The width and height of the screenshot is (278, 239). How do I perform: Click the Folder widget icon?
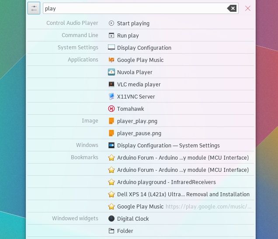(x=111, y=231)
